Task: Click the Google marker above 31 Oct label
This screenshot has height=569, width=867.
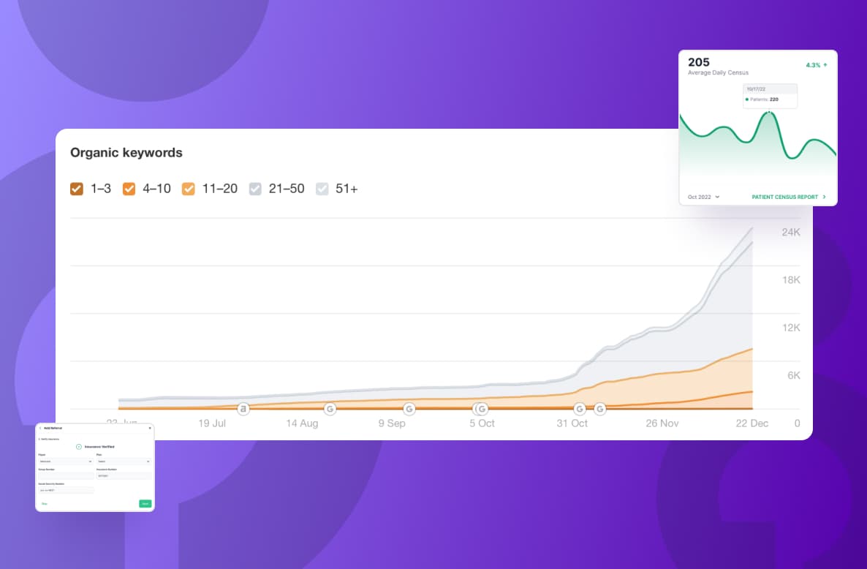Action: (580, 409)
